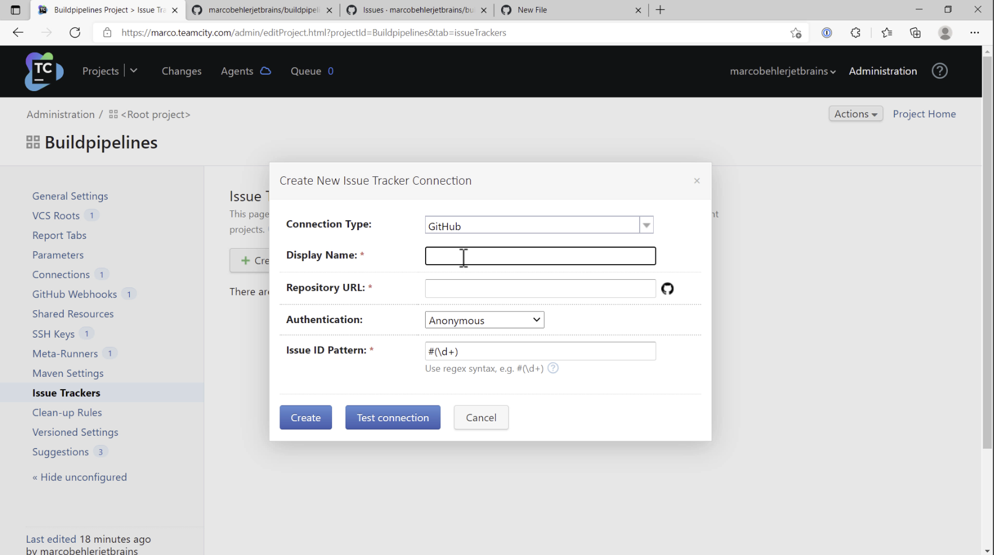
Task: Close the Create New Issue Tracker dialog
Action: click(696, 181)
